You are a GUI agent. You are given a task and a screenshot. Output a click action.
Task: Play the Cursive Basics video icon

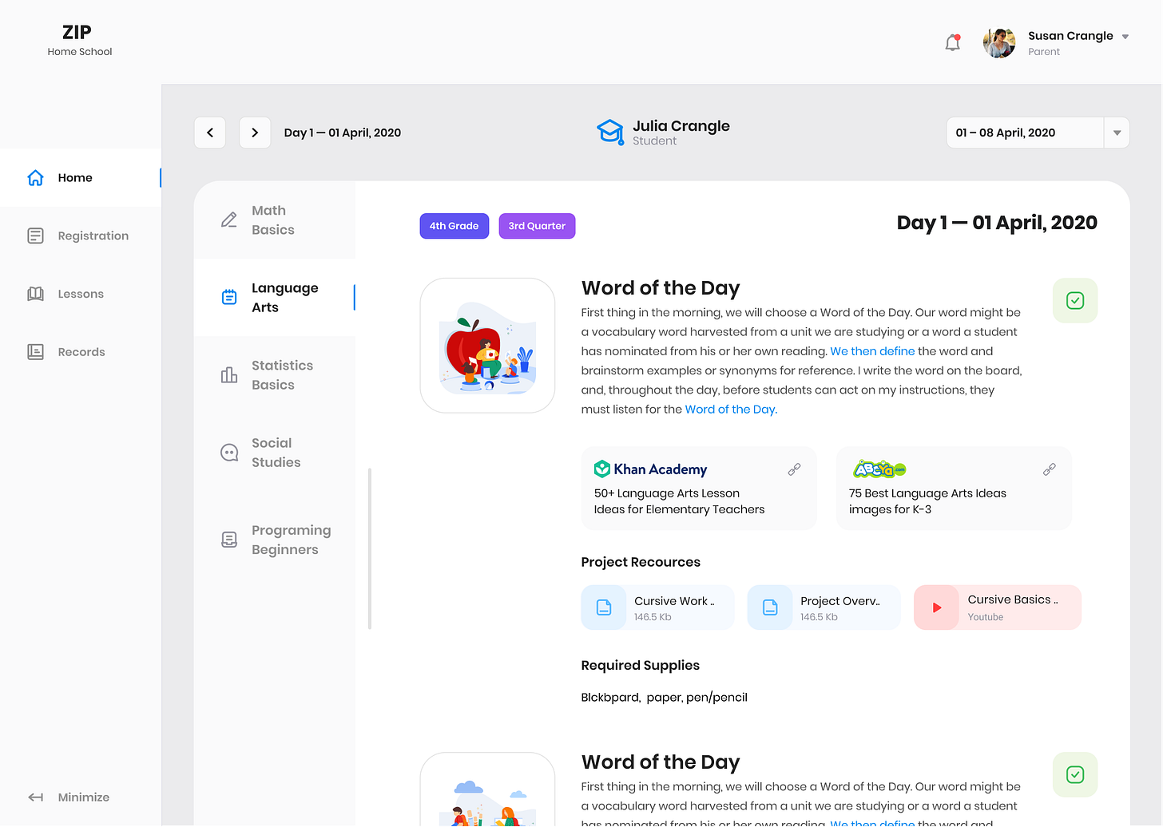point(936,608)
